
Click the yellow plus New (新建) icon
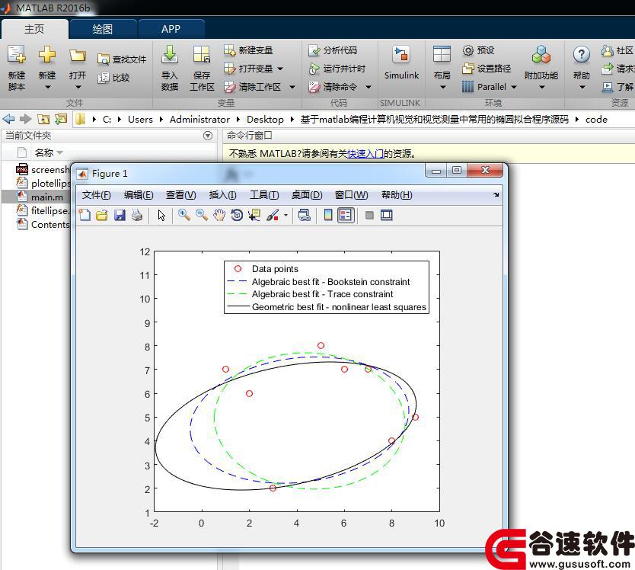47,54
